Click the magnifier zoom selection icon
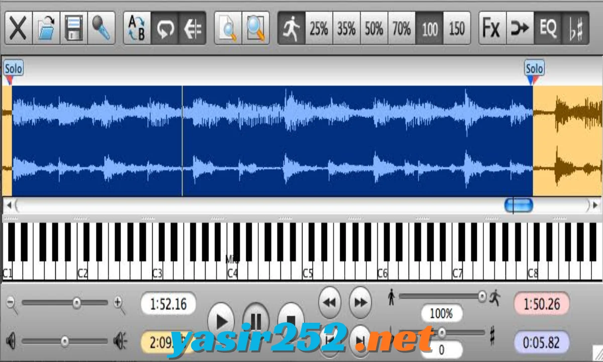Image resolution: width=603 pixels, height=362 pixels. coord(256,29)
